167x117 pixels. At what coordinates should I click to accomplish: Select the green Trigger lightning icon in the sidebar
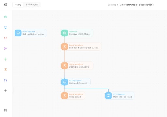click(x=6, y=59)
